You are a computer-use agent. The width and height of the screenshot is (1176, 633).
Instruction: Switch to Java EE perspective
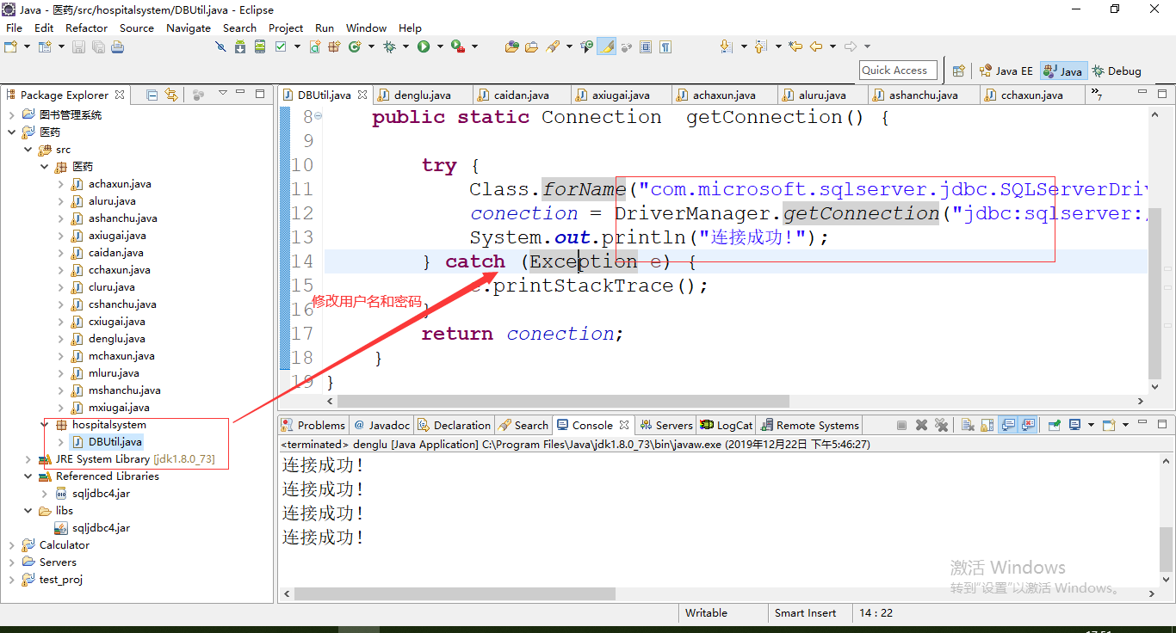click(x=1006, y=71)
